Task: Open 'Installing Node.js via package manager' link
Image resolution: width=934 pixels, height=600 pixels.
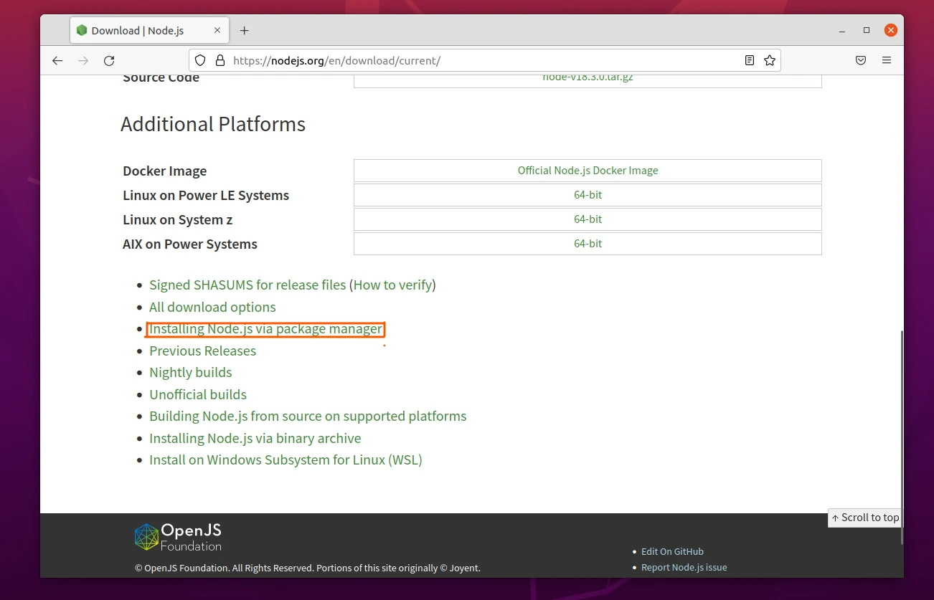Action: [x=265, y=328]
